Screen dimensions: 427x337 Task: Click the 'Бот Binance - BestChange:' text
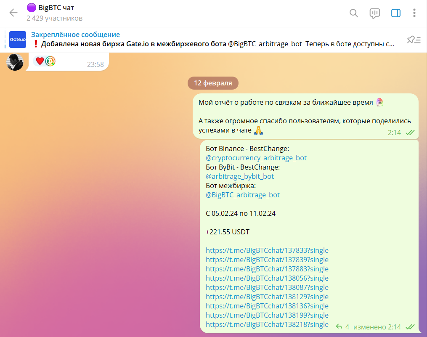(247, 149)
